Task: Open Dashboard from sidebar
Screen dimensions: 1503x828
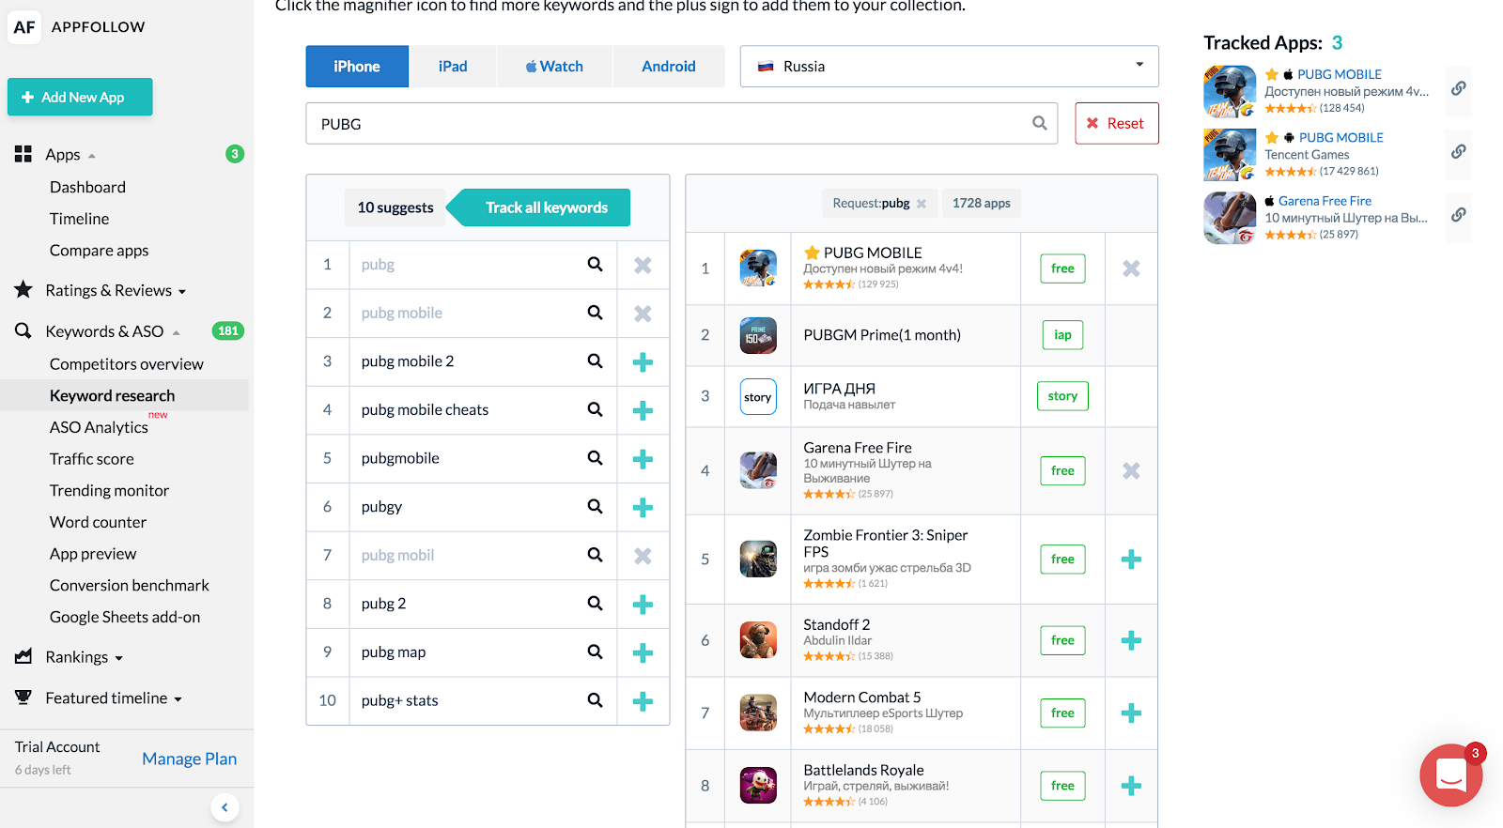Action: pos(87,187)
